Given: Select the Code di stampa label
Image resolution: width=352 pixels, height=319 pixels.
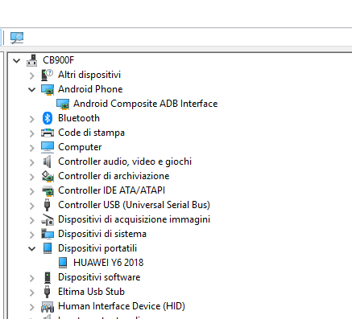Looking at the screenshot, I should coord(91,133).
